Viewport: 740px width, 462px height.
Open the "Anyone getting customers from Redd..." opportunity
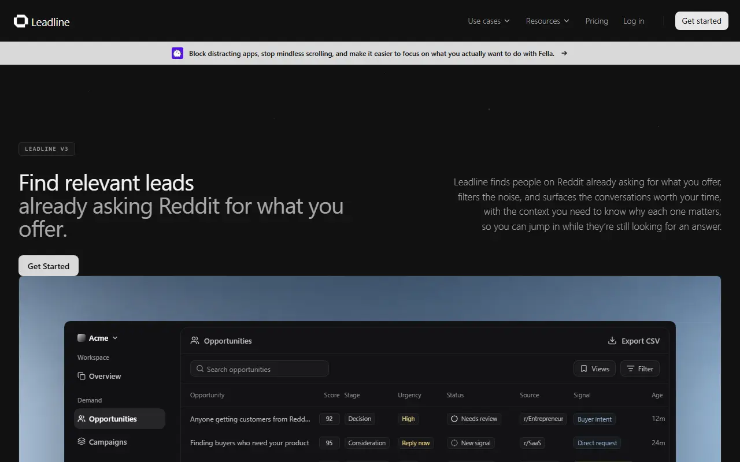[x=250, y=419]
